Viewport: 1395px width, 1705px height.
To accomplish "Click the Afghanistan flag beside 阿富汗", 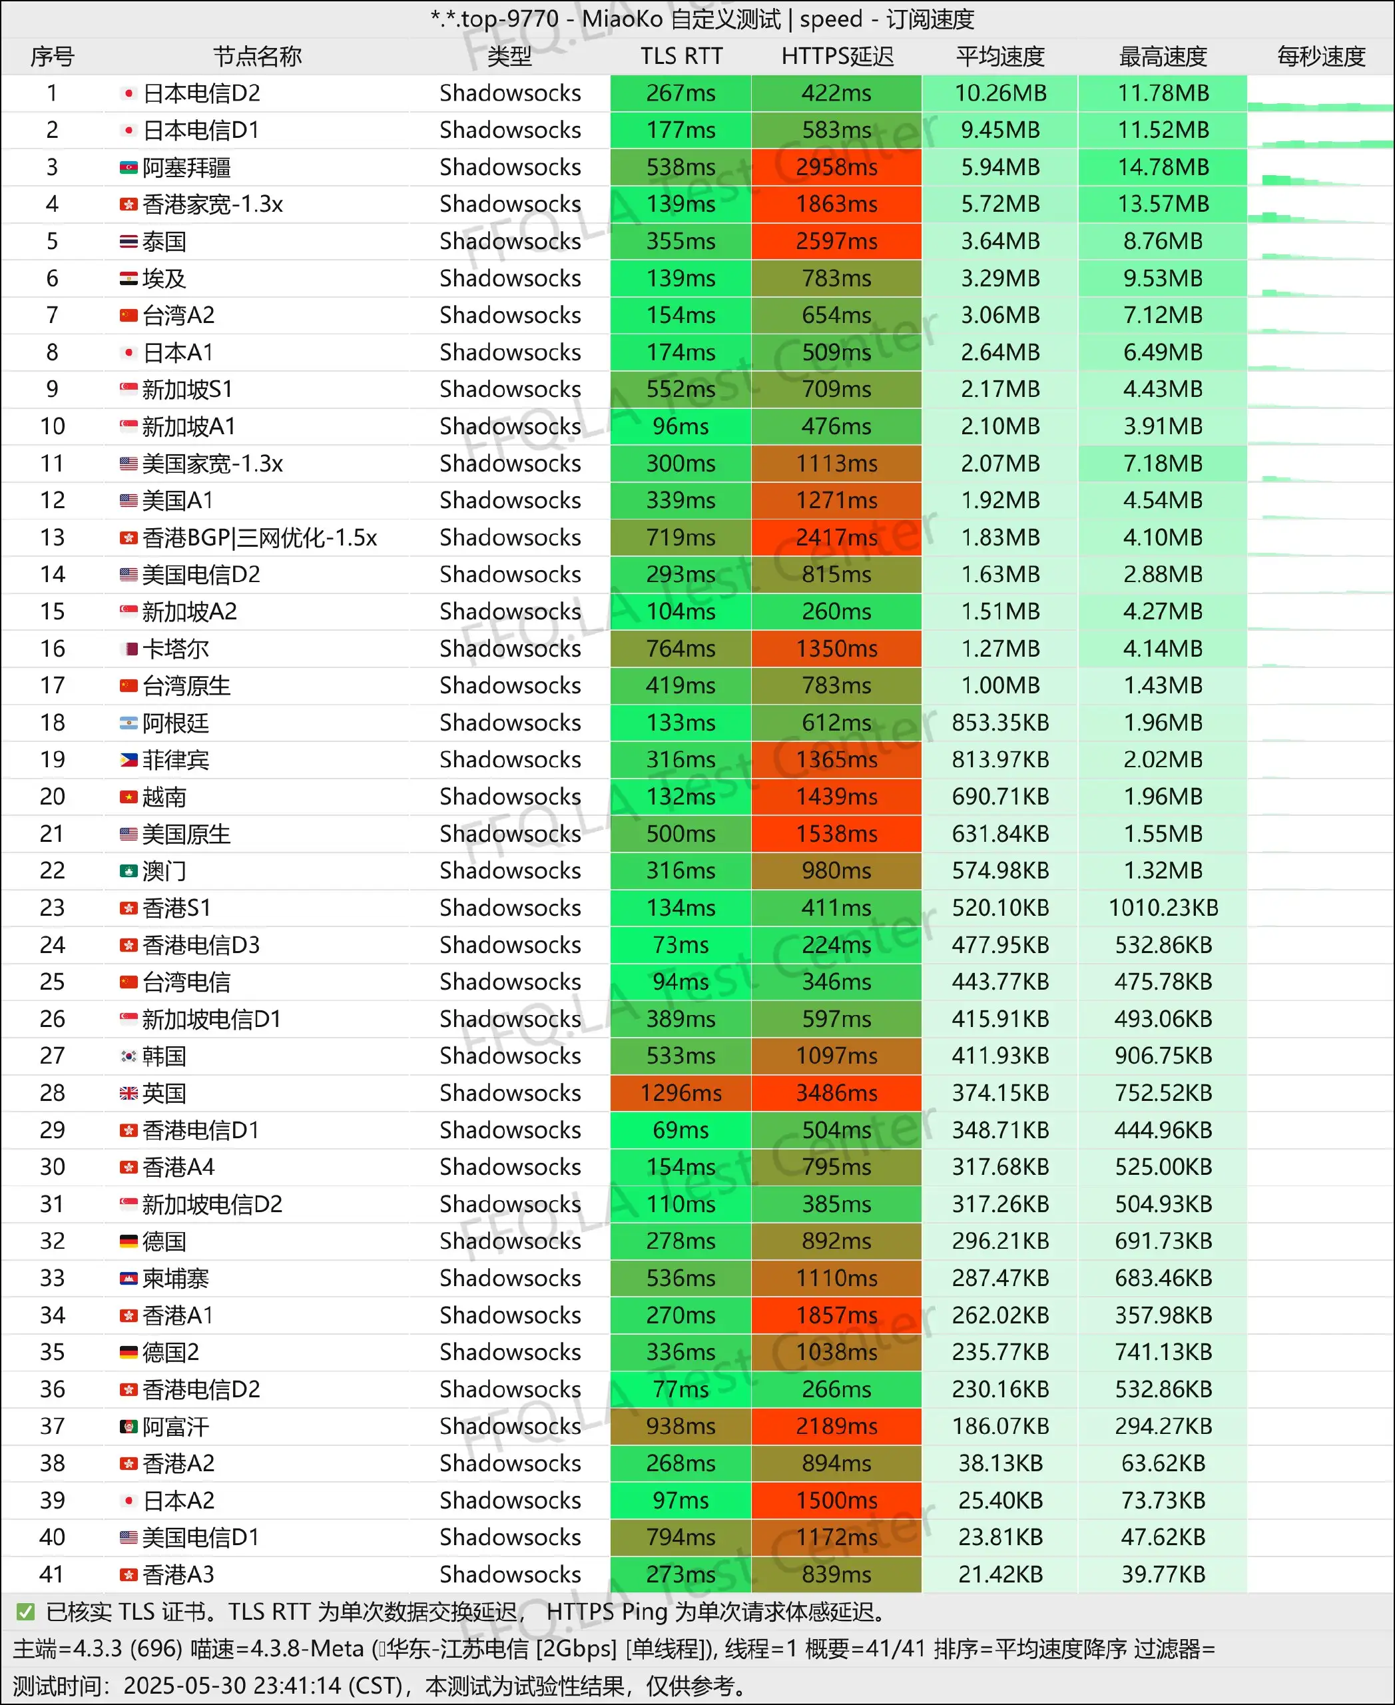I will pos(129,1427).
